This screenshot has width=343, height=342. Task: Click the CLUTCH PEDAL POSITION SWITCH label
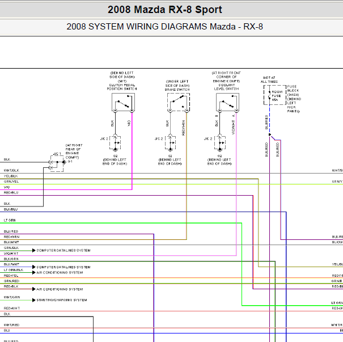tap(122, 87)
